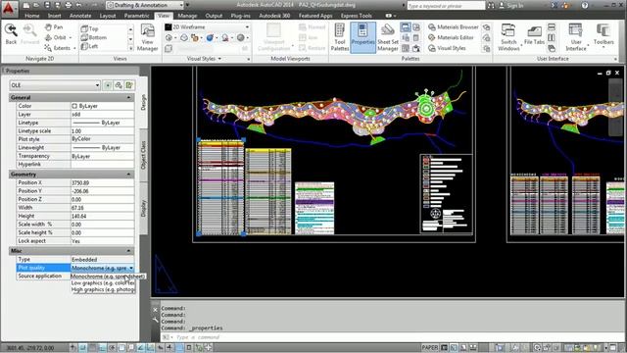Click Select Objects icon in Properties panel
This screenshot has height=353, width=627.
119,85
